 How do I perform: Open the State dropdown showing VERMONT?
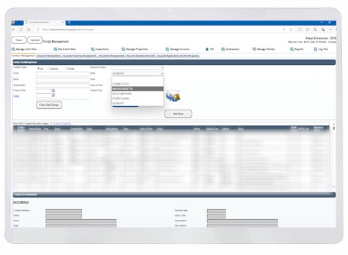tap(137, 74)
